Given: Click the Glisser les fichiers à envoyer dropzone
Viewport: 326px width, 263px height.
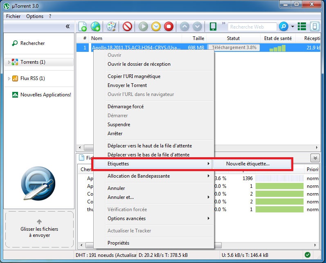Looking at the screenshot, I should click(x=39, y=230).
